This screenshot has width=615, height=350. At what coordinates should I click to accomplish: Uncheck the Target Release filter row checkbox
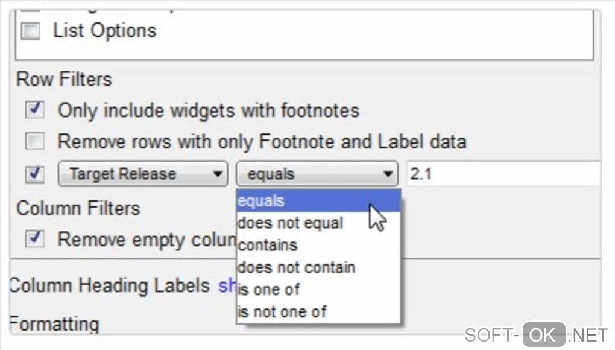(x=35, y=174)
